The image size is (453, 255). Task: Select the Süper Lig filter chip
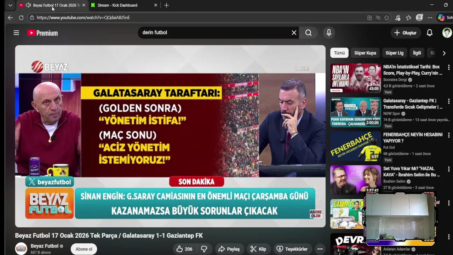click(394, 53)
